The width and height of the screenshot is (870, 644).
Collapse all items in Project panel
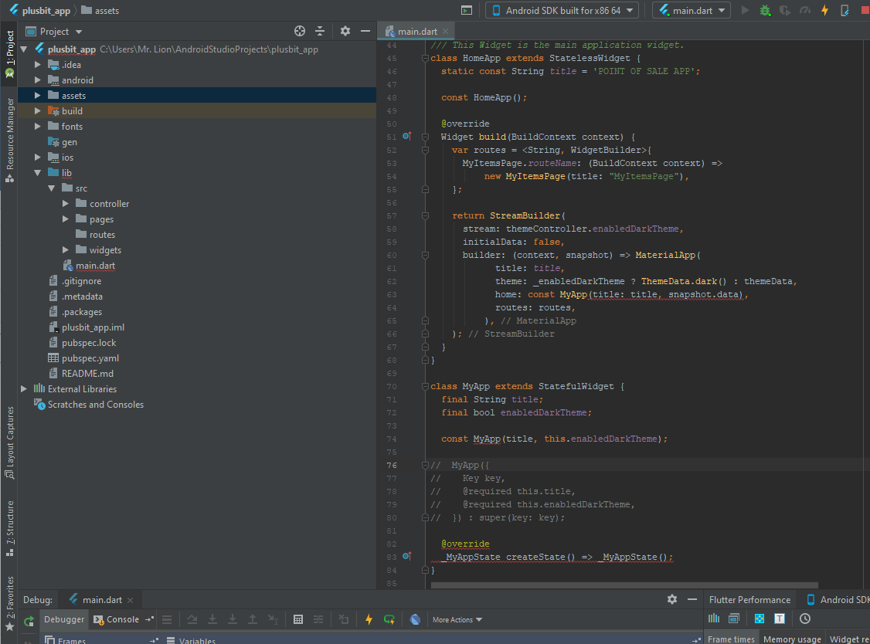click(x=320, y=31)
